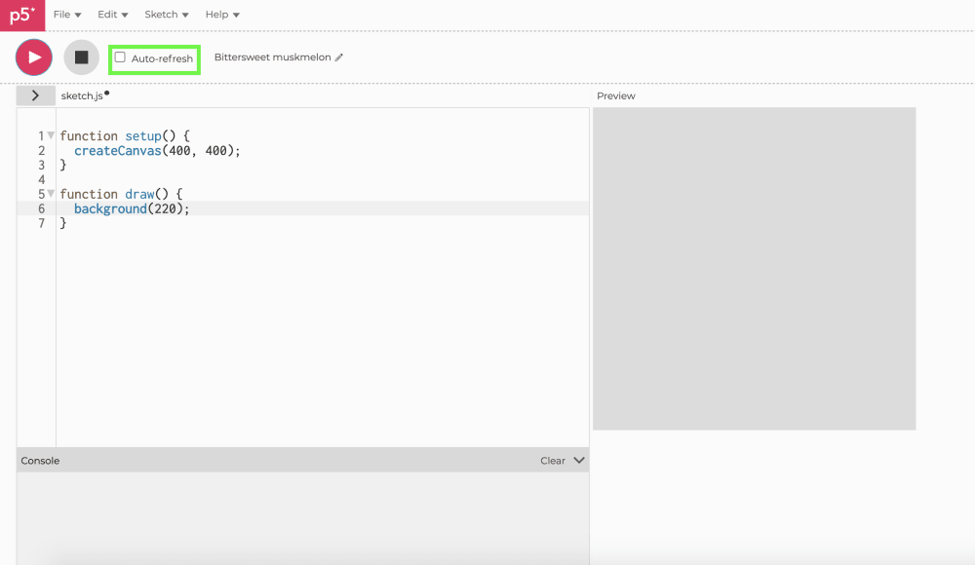Viewport: 975px width, 565px height.
Task: Click the Console header label
Action: (x=40, y=461)
